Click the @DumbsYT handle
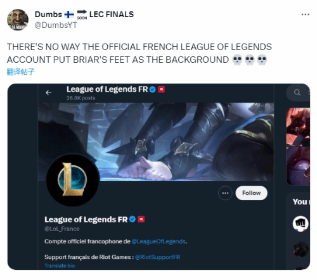This screenshot has width=317, height=280. (x=56, y=25)
